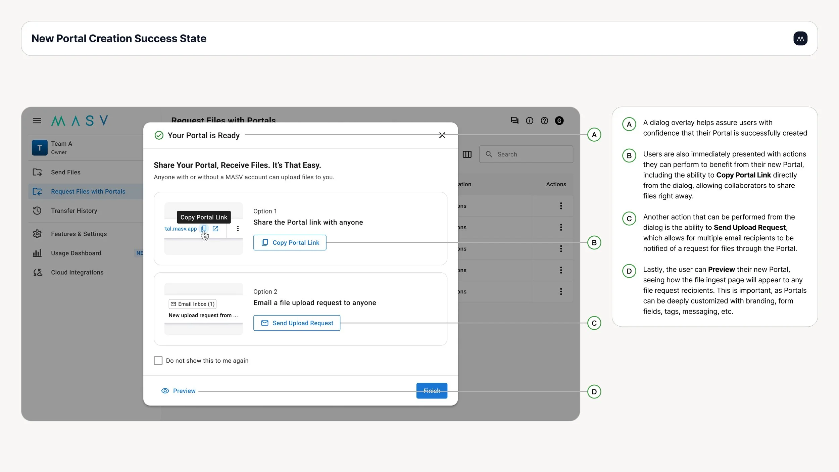Click the chat messages icon in header
839x472 pixels.
click(514, 121)
